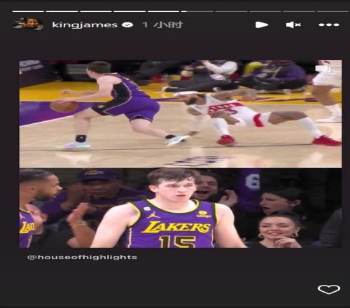Viewport: 350px width, 308px height.
Task: Jump to the fifth story progress segment
Action: [164, 11]
